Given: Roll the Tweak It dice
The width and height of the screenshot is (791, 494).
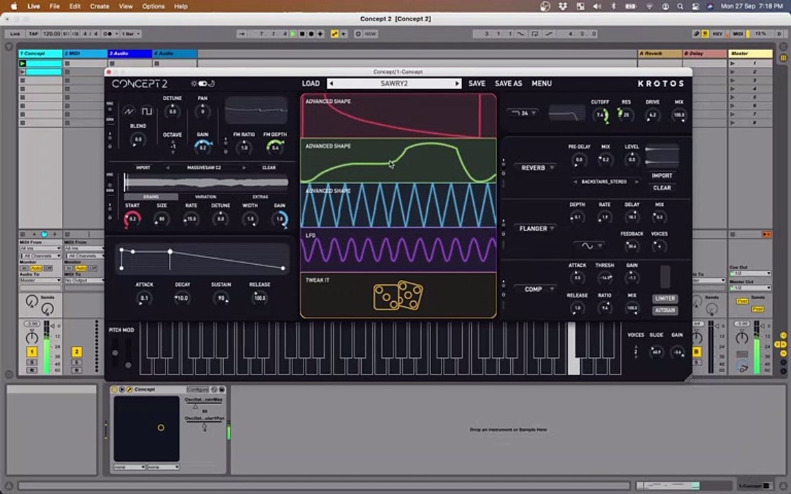Looking at the screenshot, I should pos(398,296).
